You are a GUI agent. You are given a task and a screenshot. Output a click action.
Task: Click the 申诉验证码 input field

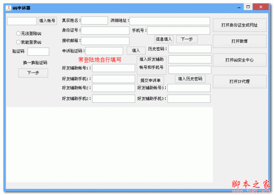point(104,51)
